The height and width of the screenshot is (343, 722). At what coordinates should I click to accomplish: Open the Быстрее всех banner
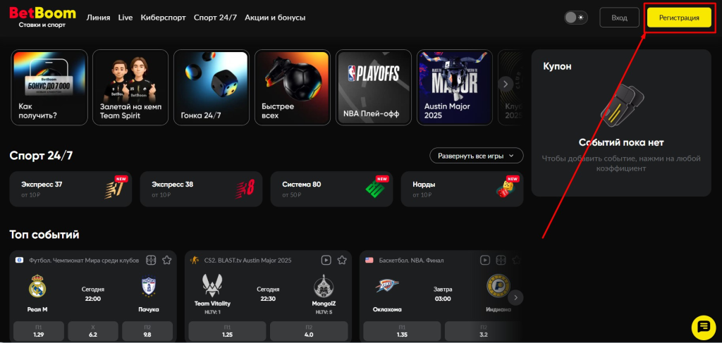(x=293, y=87)
